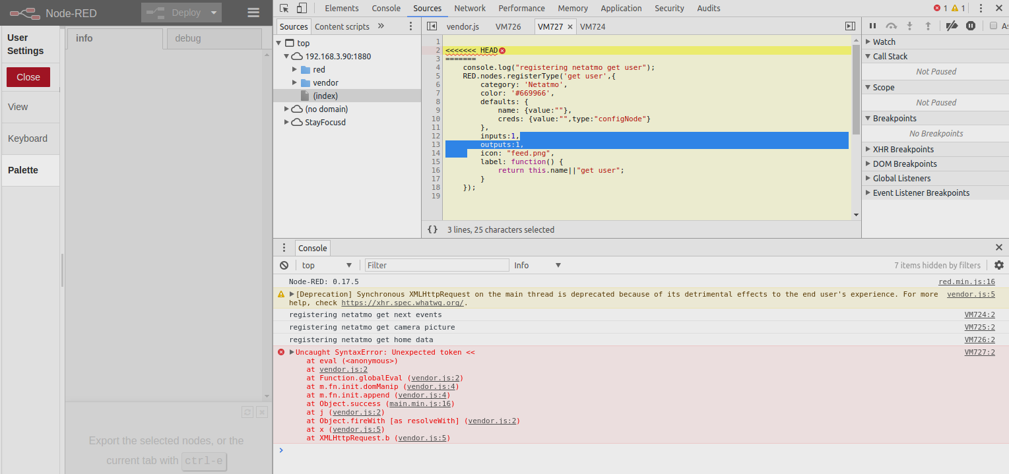Toggle pretty-print with the braces icon

click(x=433, y=229)
